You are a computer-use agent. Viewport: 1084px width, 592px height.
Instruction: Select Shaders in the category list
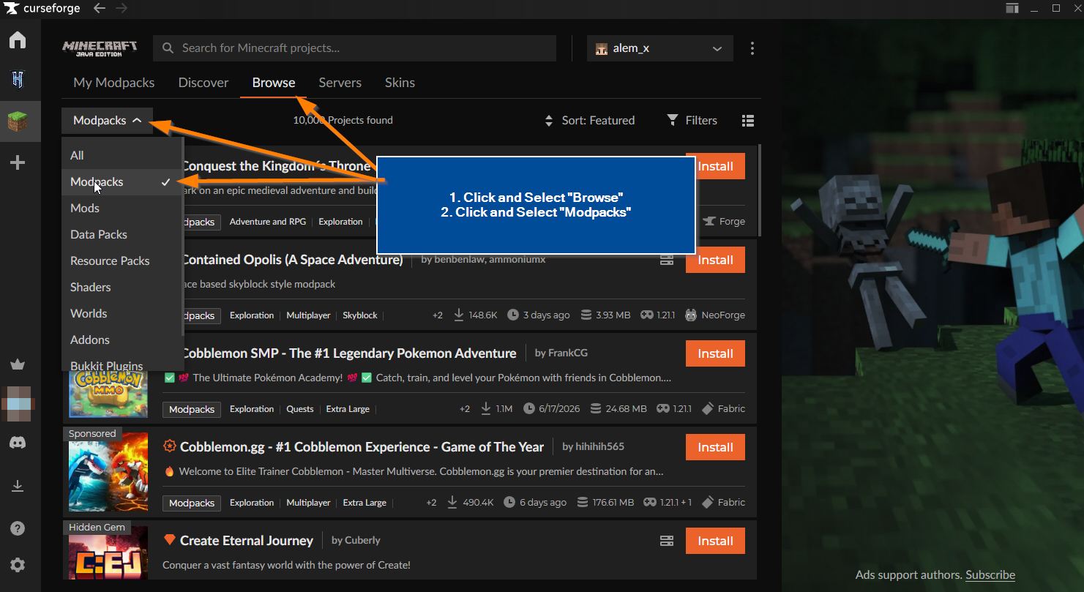click(122, 287)
